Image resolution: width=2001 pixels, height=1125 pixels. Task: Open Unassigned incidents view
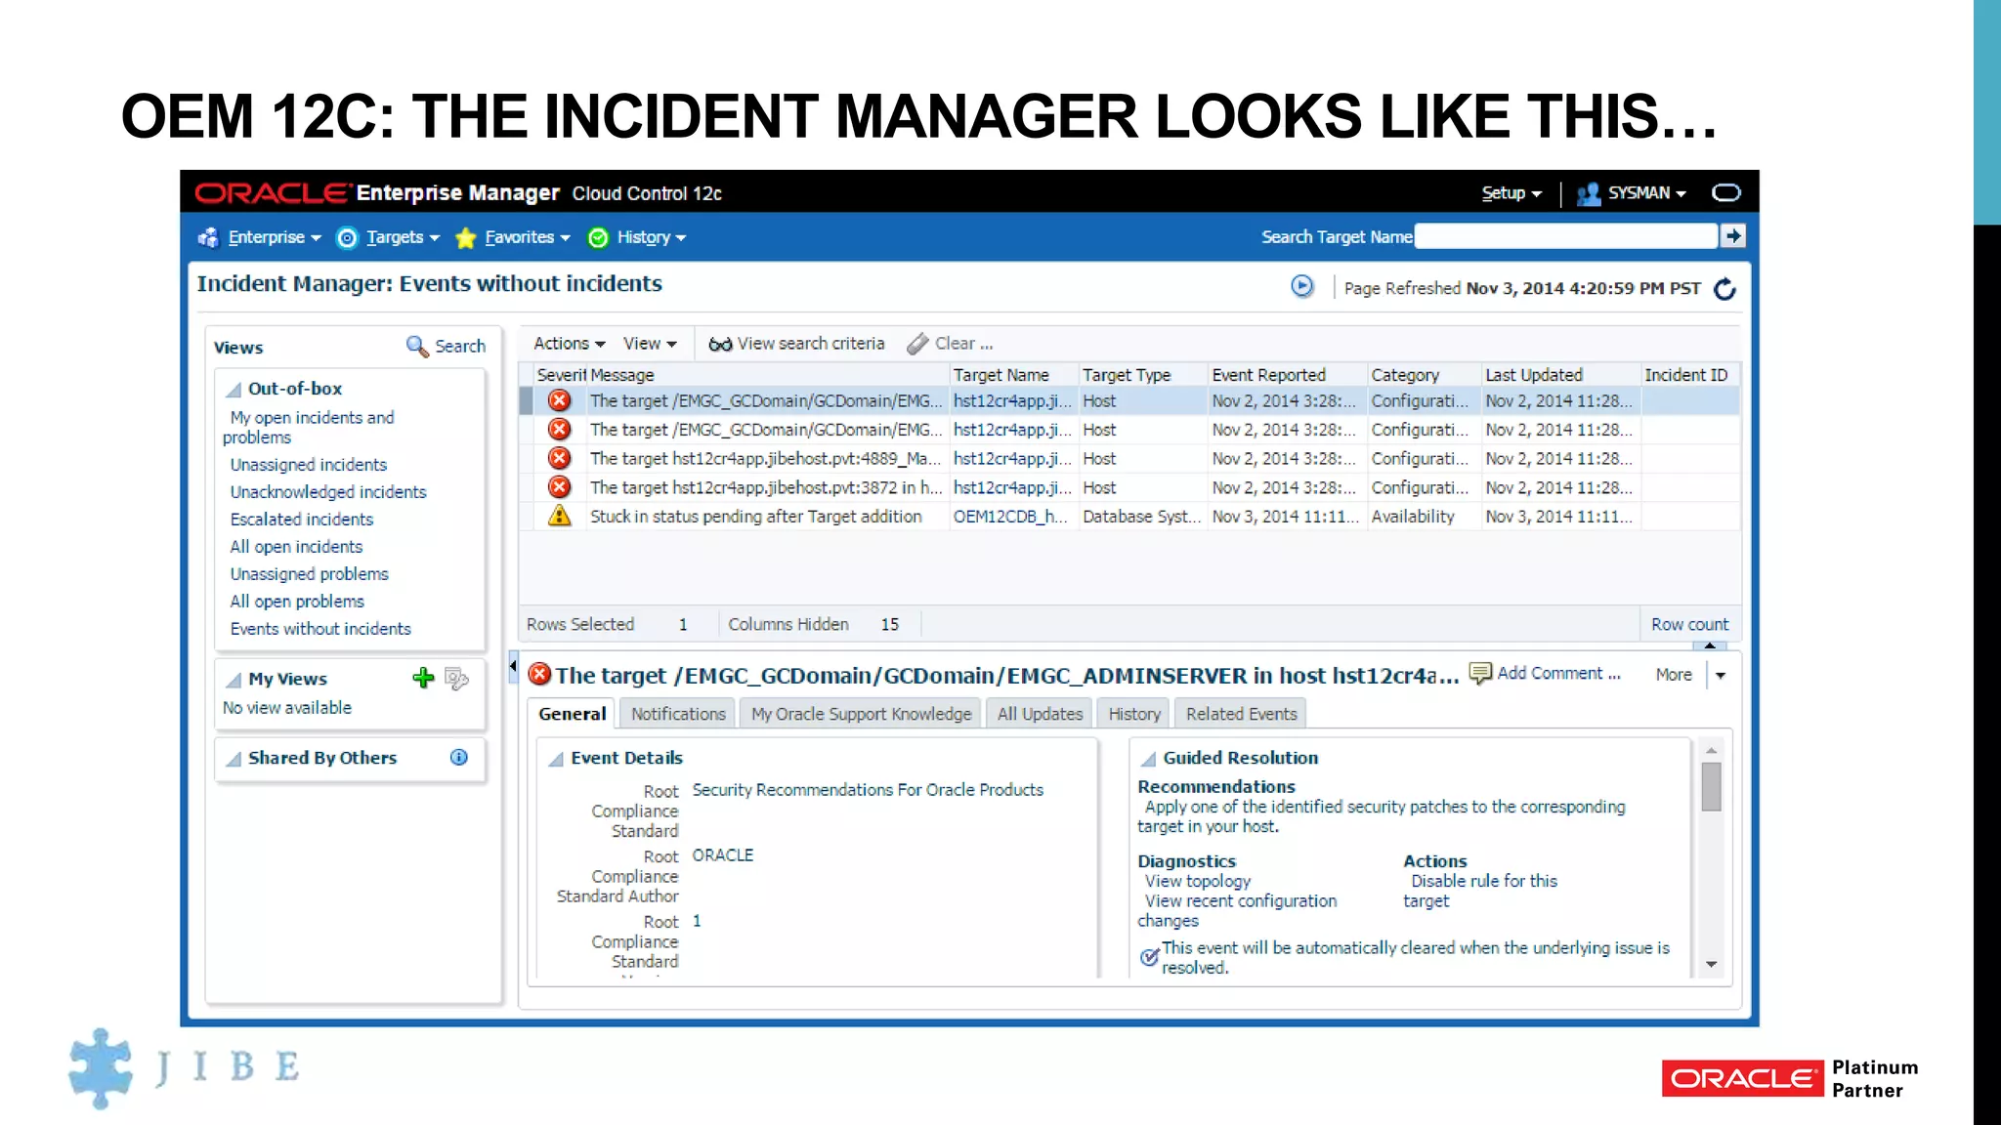[308, 465]
